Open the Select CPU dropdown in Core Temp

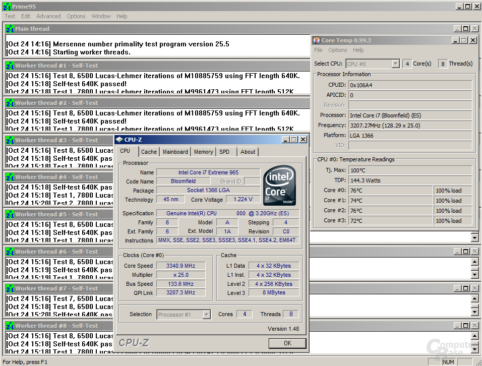[x=395, y=64]
